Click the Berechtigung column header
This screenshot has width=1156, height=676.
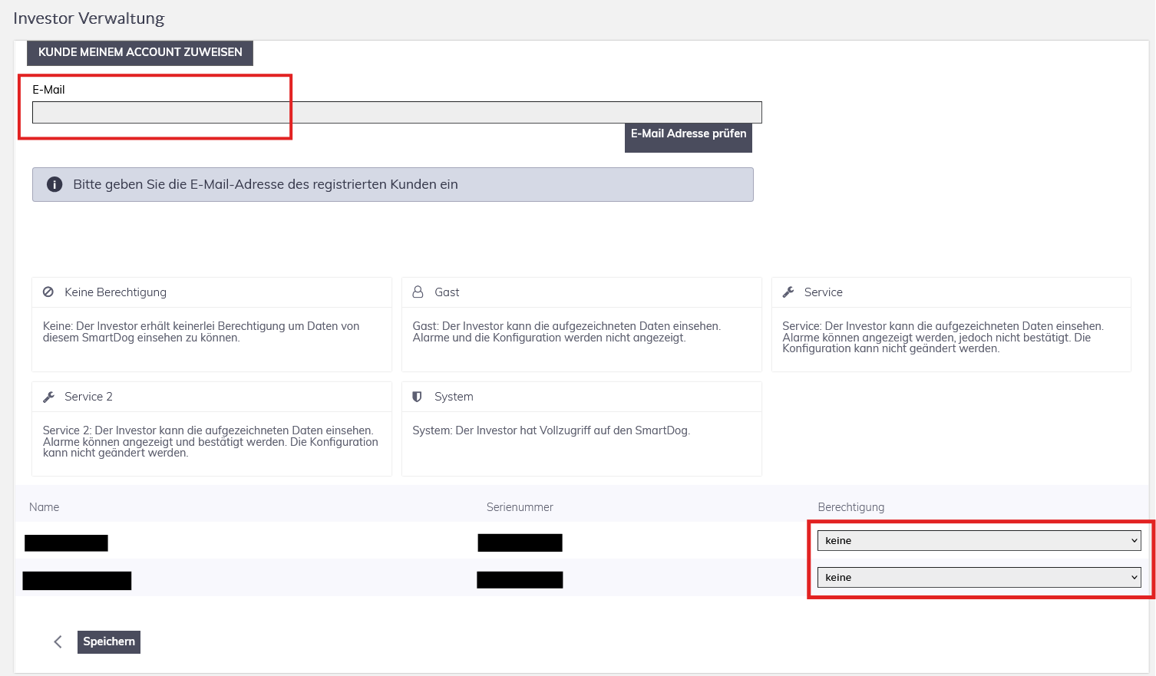click(x=850, y=507)
